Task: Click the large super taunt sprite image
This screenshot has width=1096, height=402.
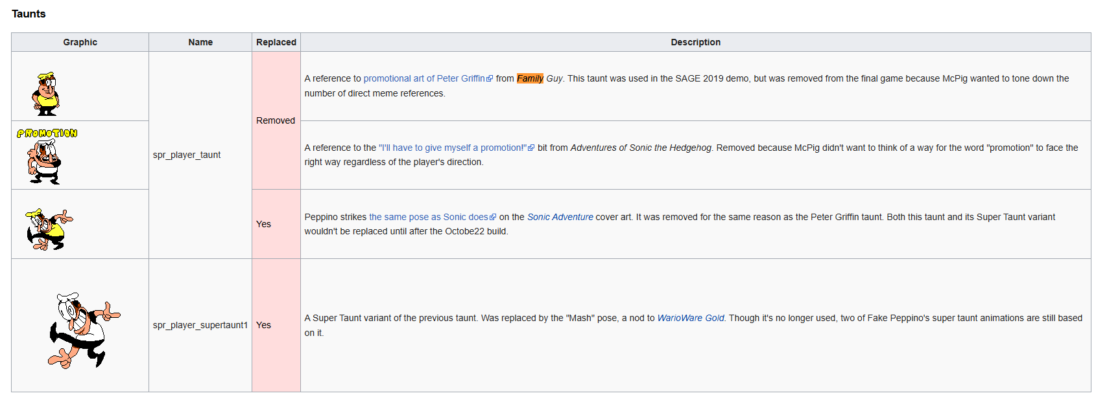Action: point(84,330)
